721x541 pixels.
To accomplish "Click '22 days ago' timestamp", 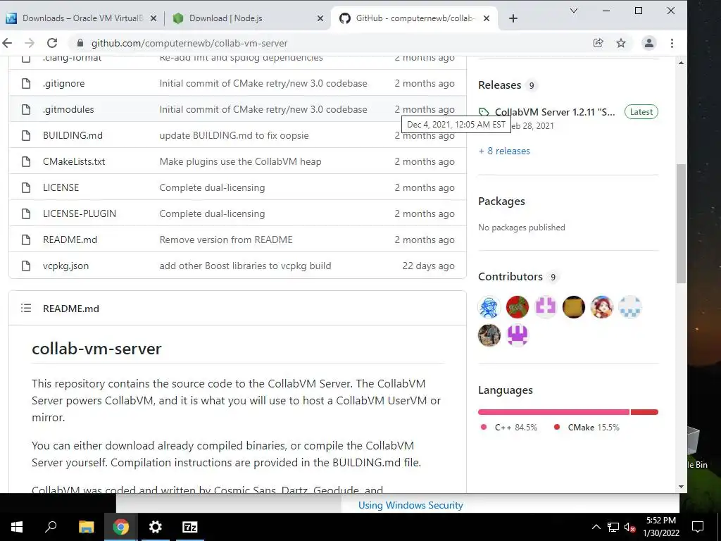I will tap(428, 266).
